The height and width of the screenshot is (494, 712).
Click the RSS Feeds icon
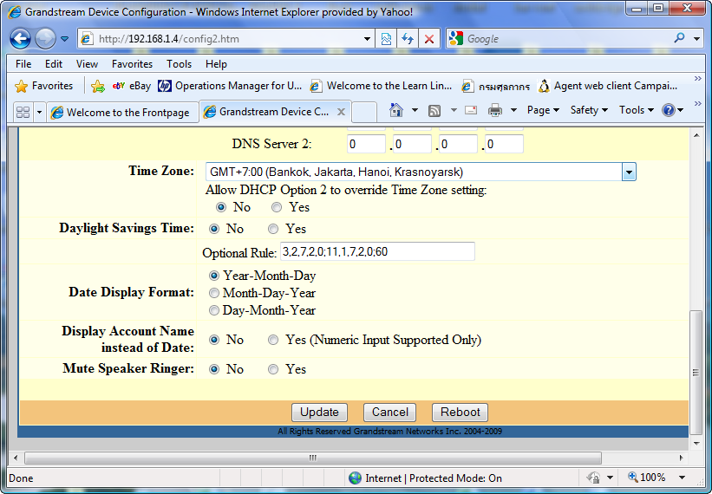tap(434, 110)
